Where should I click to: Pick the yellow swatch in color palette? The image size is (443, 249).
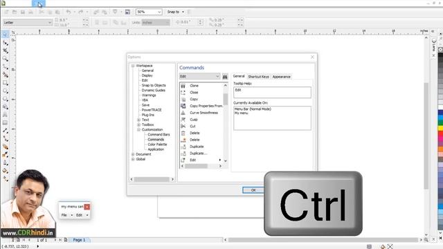point(440,128)
